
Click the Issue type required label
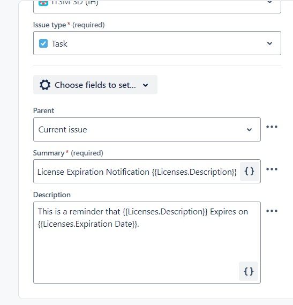point(69,25)
